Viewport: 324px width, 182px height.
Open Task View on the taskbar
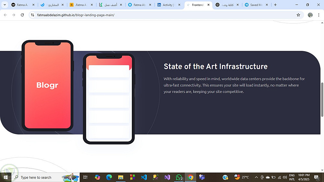(85, 177)
